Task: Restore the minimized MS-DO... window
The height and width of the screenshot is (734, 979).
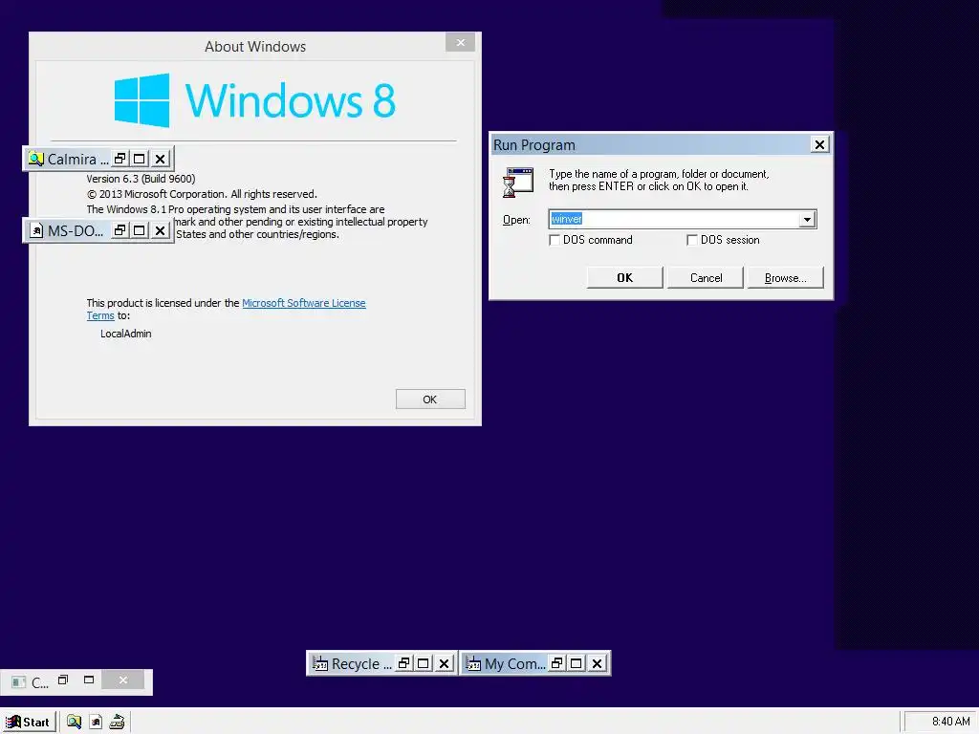Action: pos(120,230)
